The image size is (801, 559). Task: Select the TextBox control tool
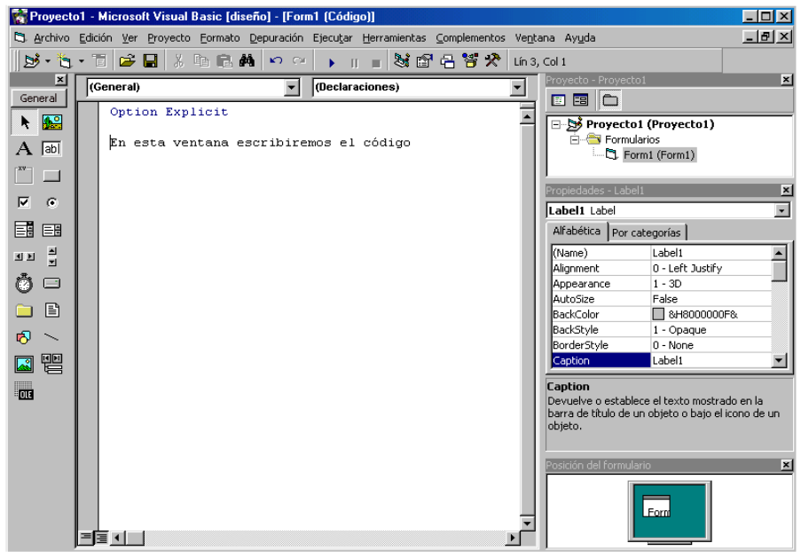(51, 149)
